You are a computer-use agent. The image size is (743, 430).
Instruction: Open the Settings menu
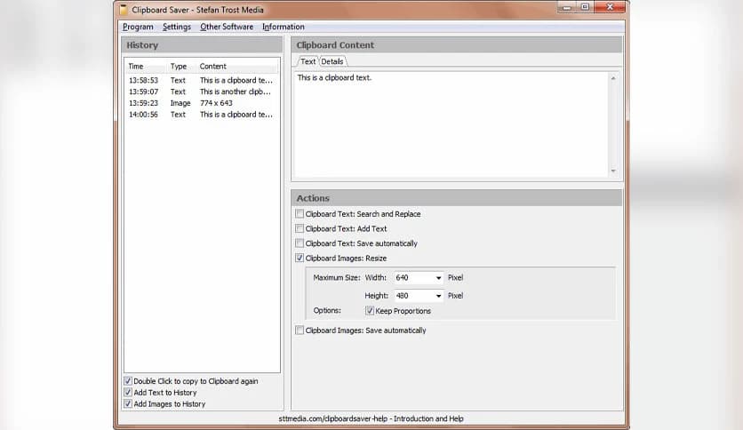177,27
